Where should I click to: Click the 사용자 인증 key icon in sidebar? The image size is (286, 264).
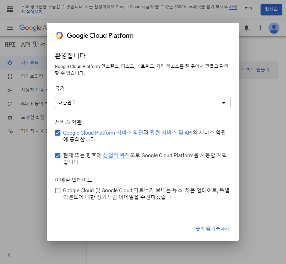(10, 90)
